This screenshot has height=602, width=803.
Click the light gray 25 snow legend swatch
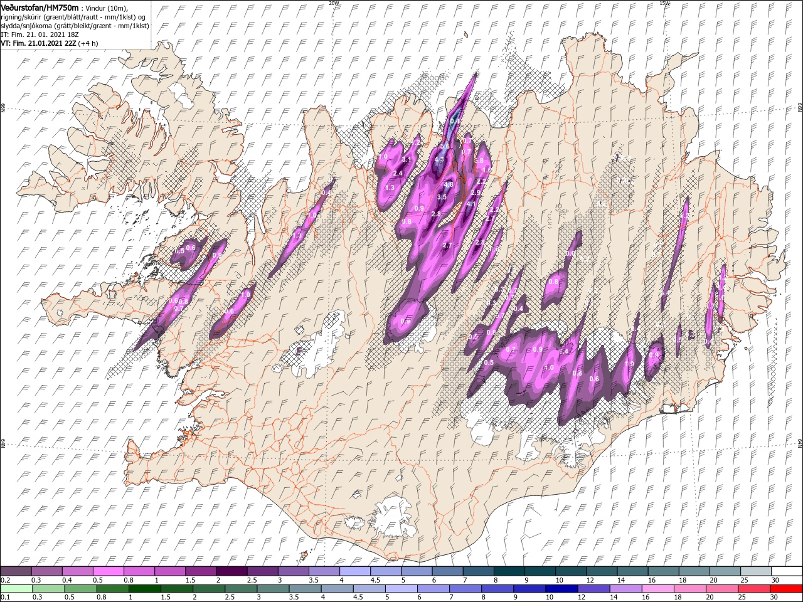[756, 571]
